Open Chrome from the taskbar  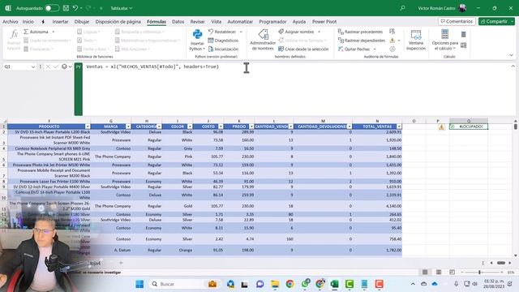point(290,284)
